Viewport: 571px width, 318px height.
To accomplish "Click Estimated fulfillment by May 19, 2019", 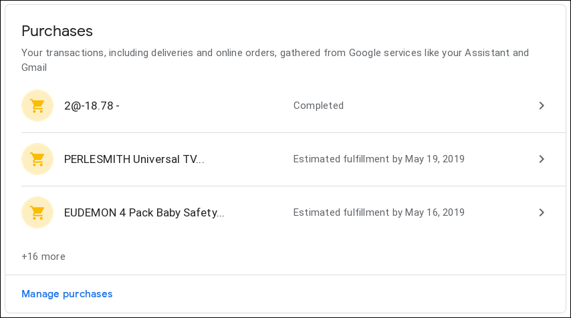I will point(378,159).
